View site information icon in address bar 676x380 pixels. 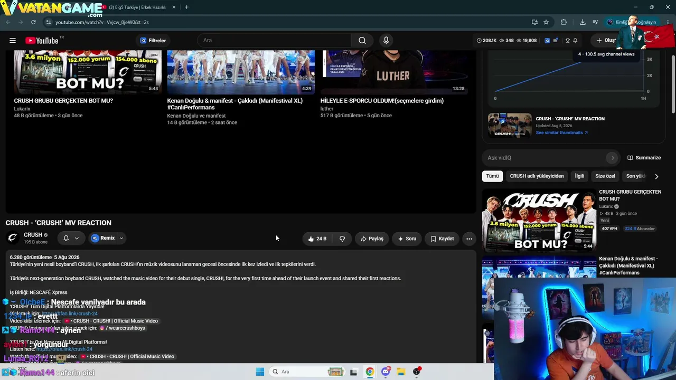coord(48,22)
